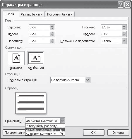Click the По умолчанию button
This screenshot has width=132, height=139.
(x=14, y=133)
